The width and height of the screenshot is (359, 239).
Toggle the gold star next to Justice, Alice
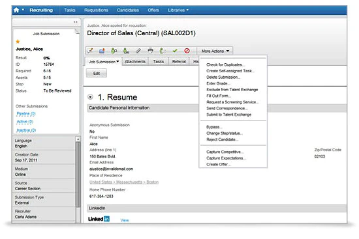tap(18, 42)
